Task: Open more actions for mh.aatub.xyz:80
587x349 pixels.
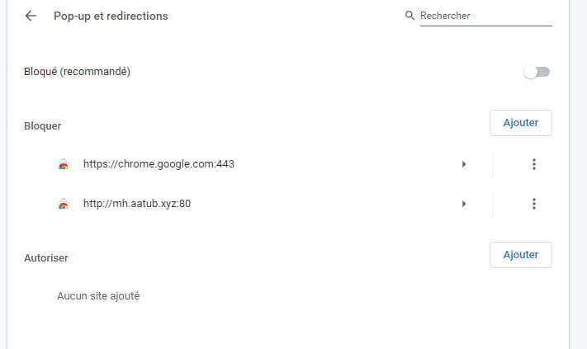Action: pos(534,204)
